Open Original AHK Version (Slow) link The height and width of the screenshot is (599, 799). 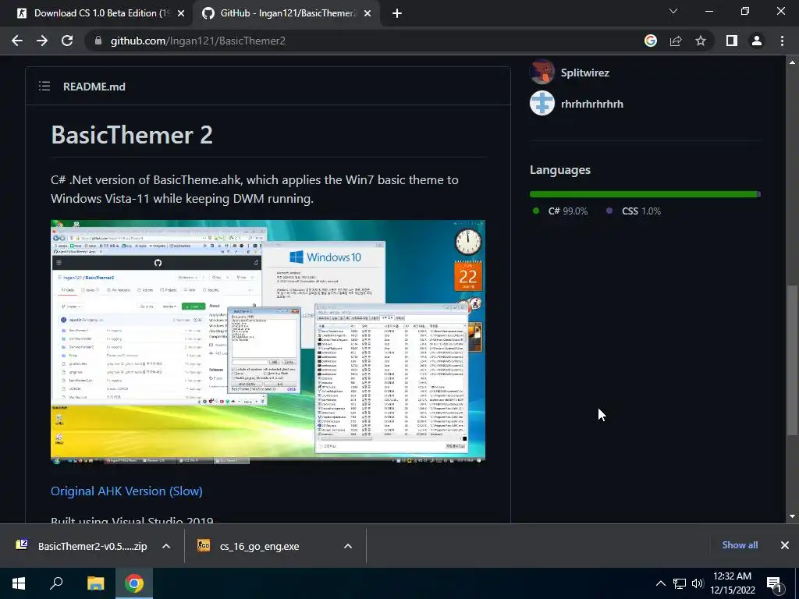126,491
